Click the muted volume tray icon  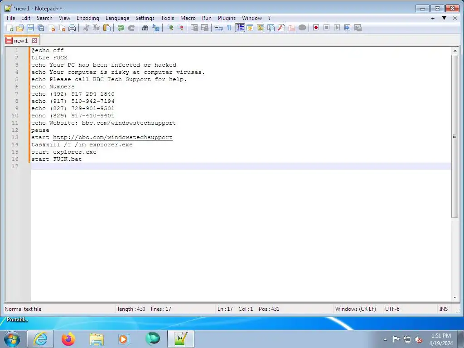tap(418, 339)
